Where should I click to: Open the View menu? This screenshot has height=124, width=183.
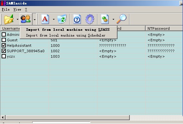pos(17,9)
